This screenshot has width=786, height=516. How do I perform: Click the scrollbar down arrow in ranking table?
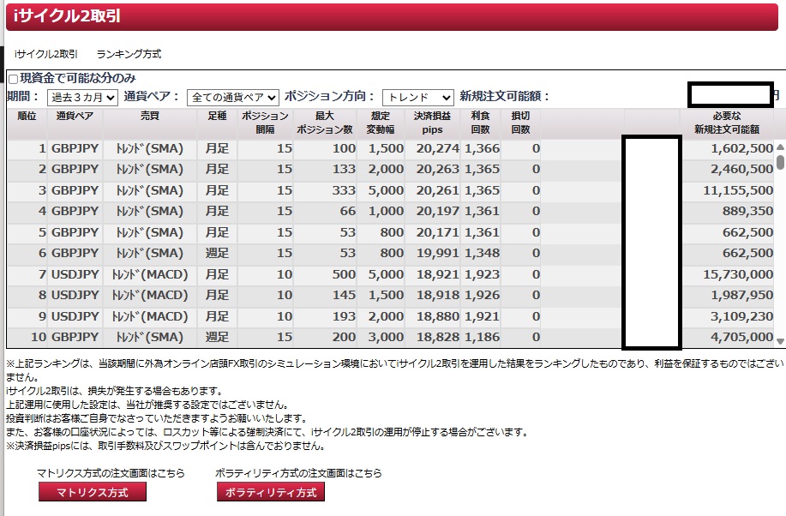pos(779,341)
